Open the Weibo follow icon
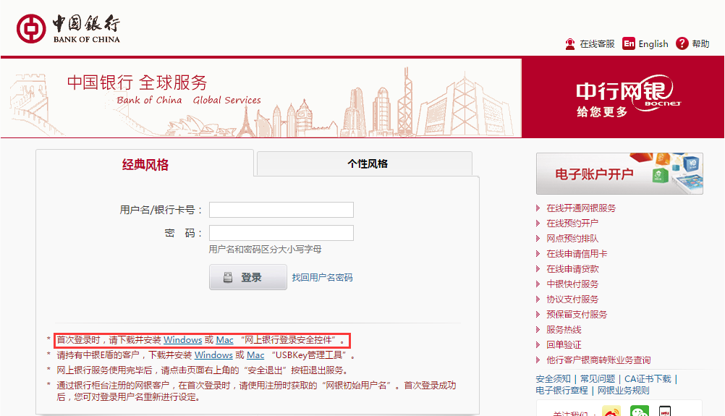 (611, 412)
